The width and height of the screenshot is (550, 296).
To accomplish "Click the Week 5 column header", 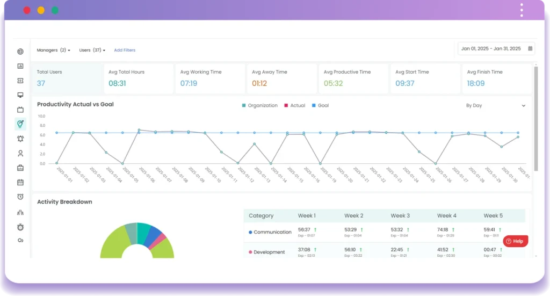I will tap(493, 215).
